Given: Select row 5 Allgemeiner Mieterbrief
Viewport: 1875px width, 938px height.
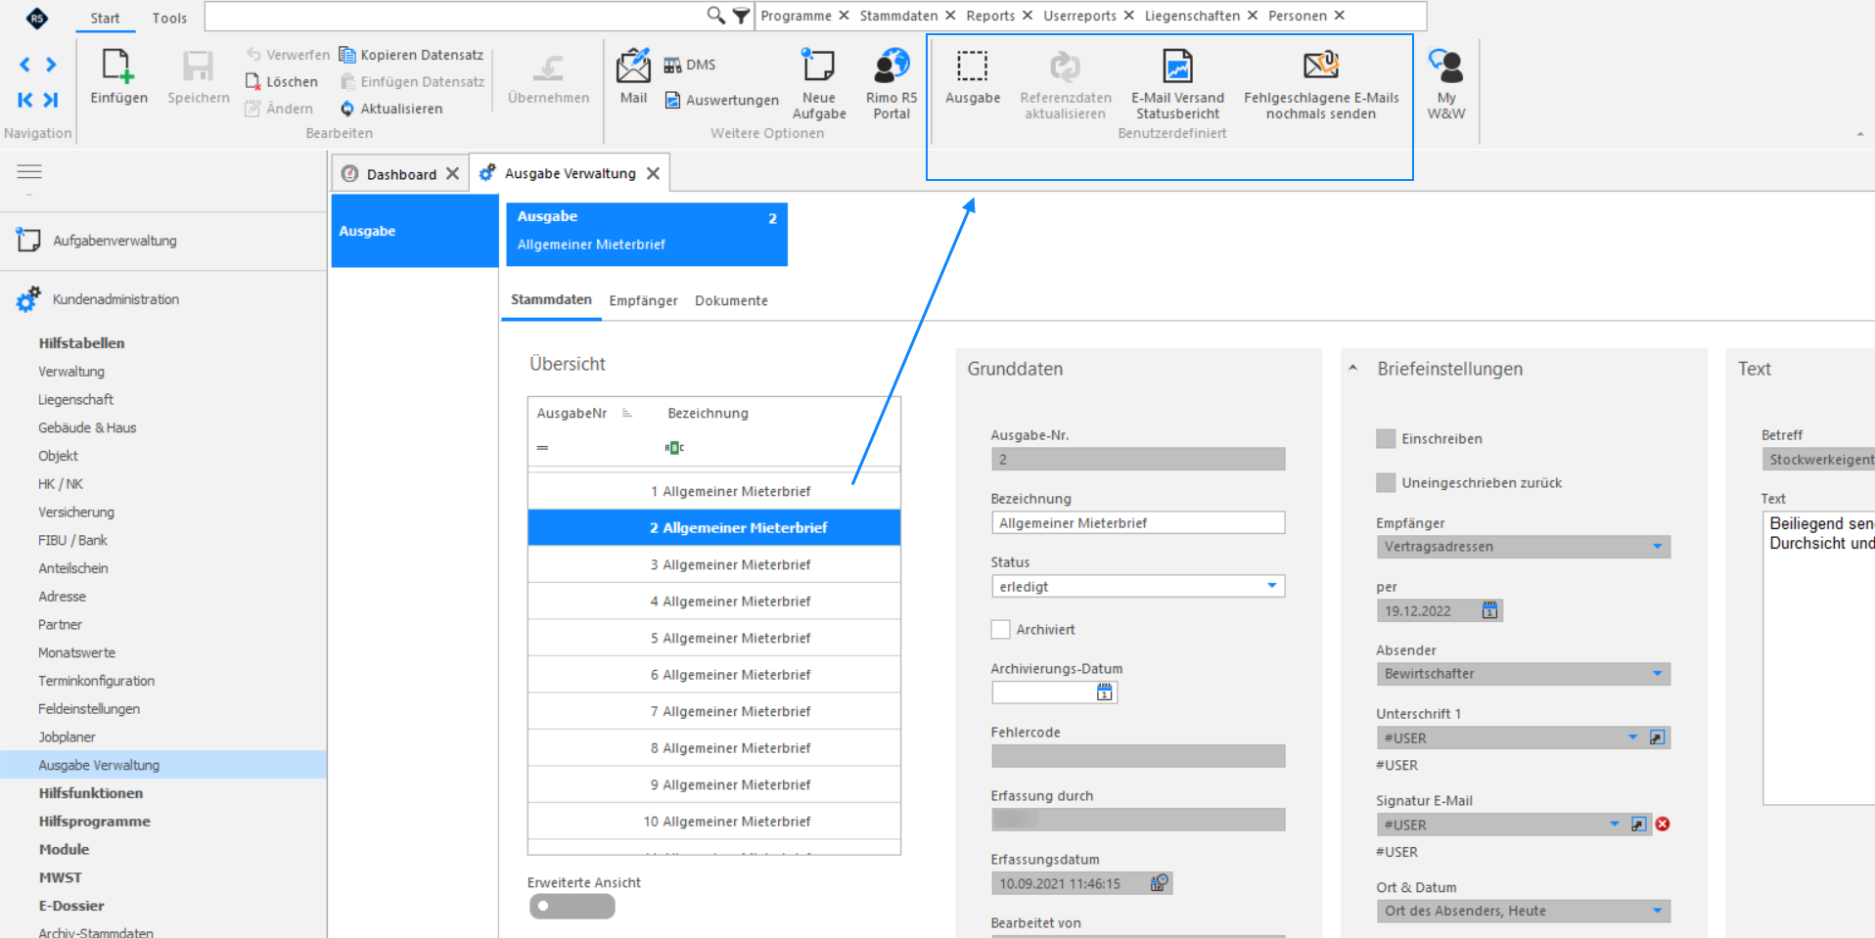Looking at the screenshot, I should click(713, 638).
